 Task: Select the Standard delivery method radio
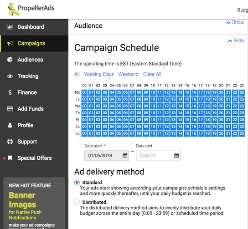[x=77, y=183]
